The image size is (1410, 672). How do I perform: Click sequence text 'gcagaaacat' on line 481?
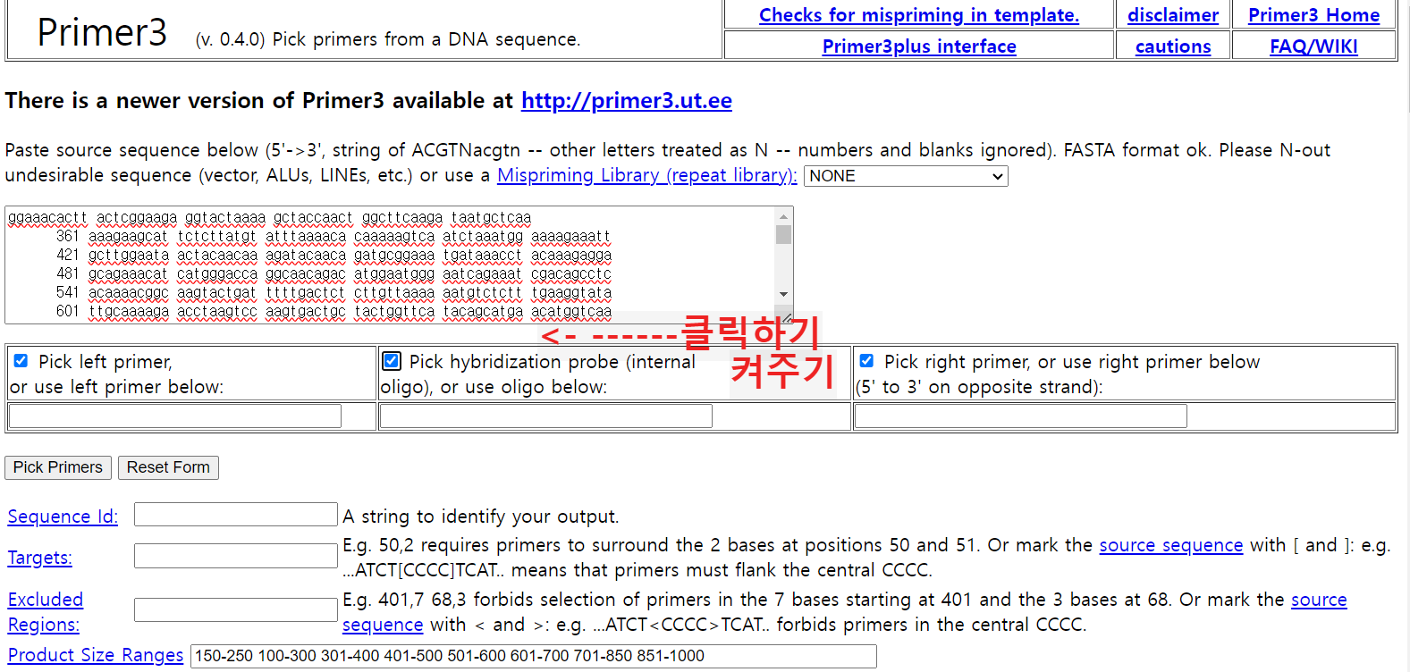(128, 274)
